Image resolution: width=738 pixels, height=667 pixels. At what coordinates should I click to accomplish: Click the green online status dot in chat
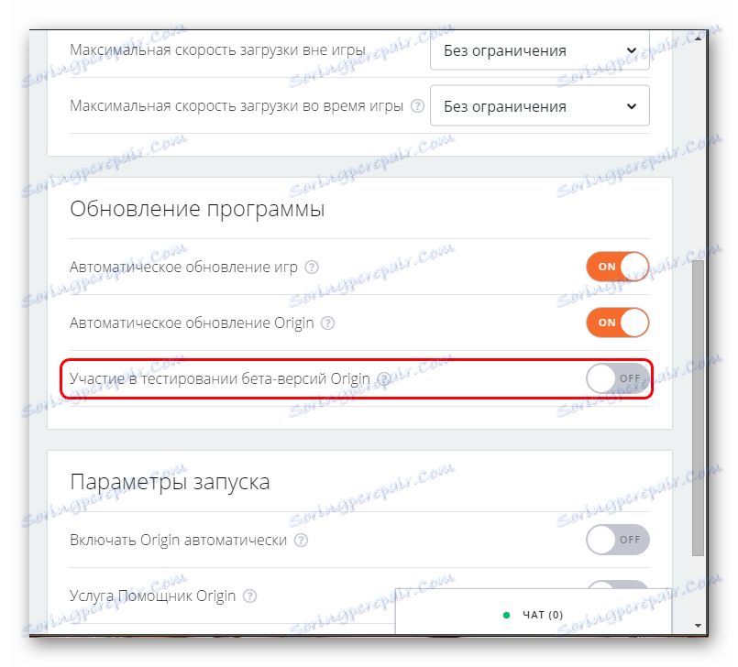pos(506,616)
